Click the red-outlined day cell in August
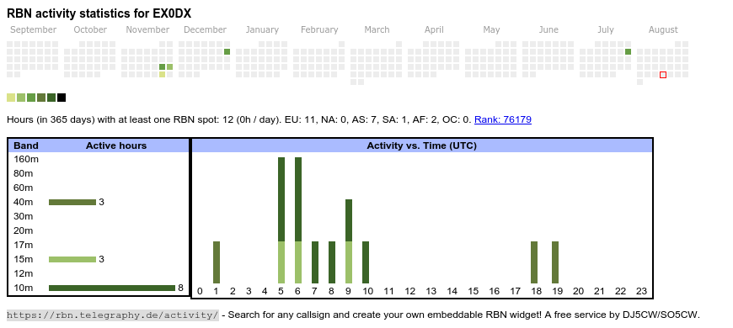733x328 pixels. pyautogui.click(x=663, y=75)
